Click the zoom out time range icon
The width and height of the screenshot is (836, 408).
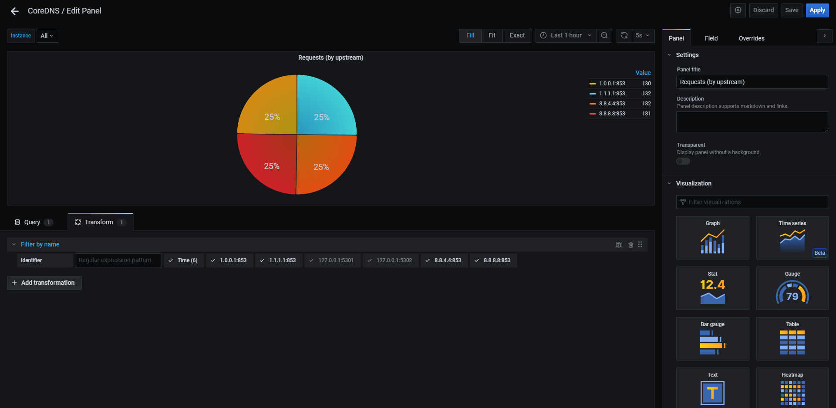[604, 35]
